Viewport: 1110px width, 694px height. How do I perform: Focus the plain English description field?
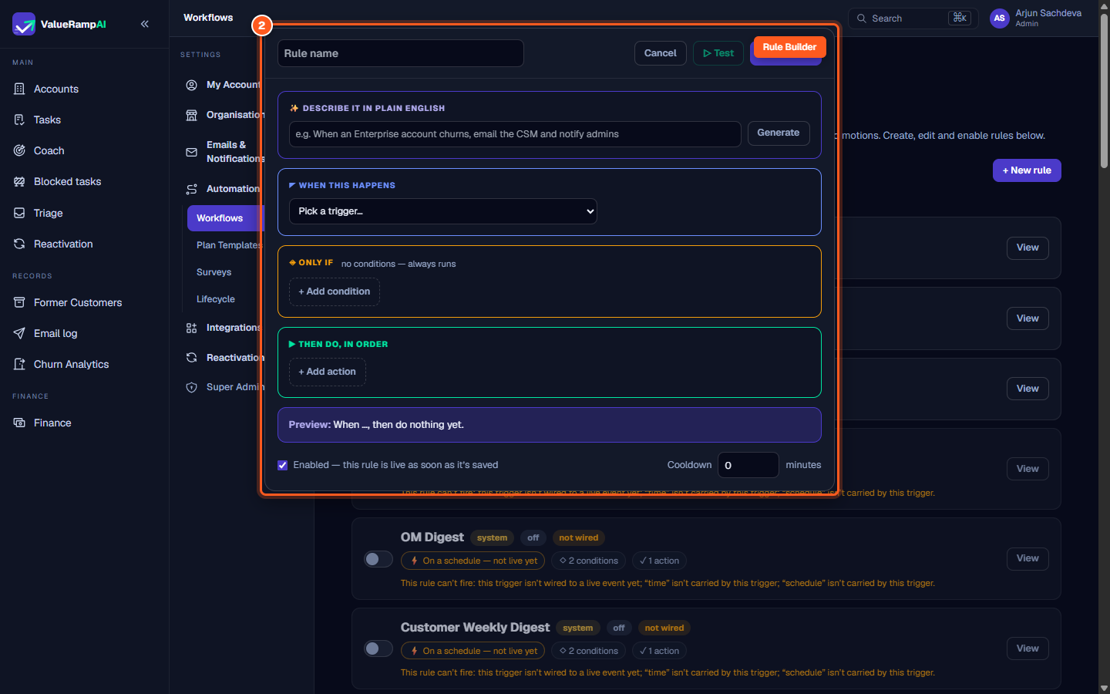(515, 134)
